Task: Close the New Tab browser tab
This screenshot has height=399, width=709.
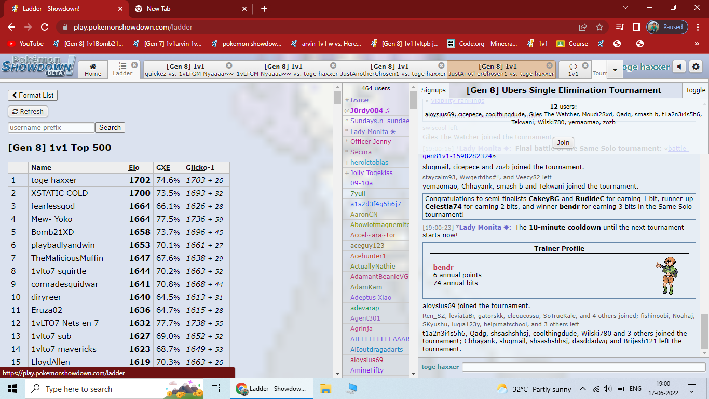Action: click(244, 9)
